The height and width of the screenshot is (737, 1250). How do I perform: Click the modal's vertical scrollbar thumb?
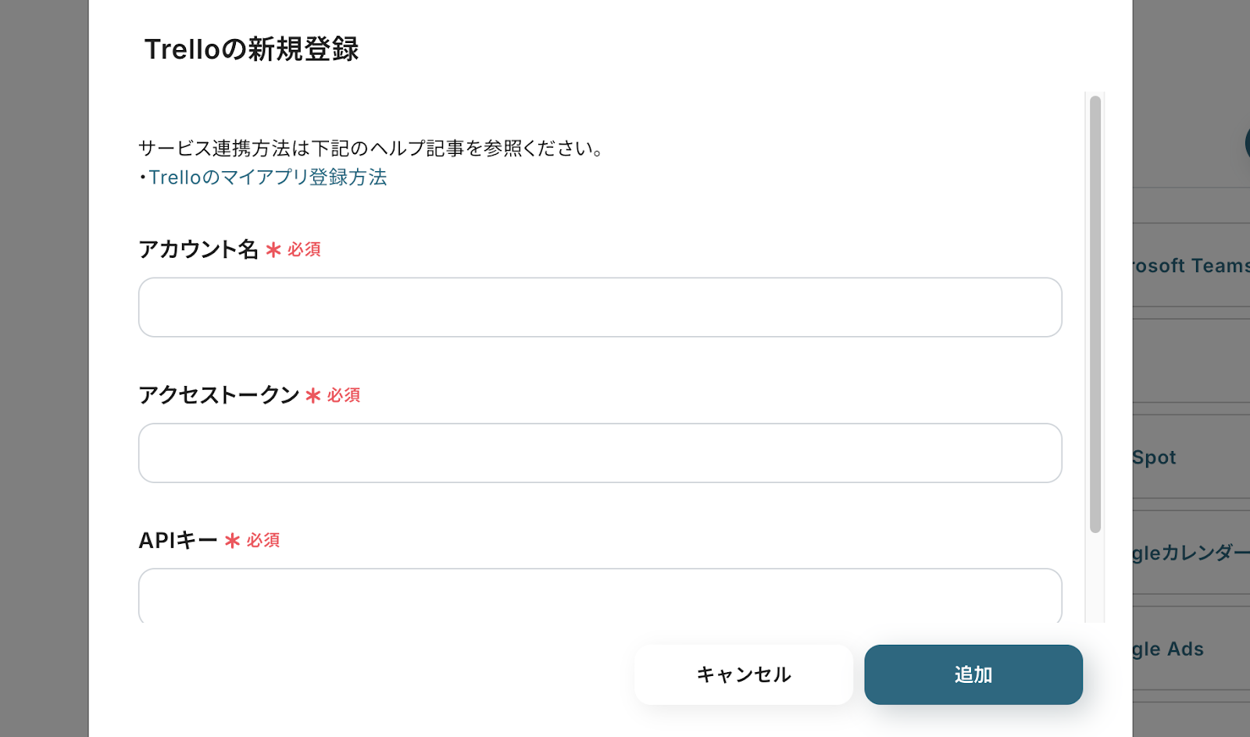click(x=1095, y=313)
